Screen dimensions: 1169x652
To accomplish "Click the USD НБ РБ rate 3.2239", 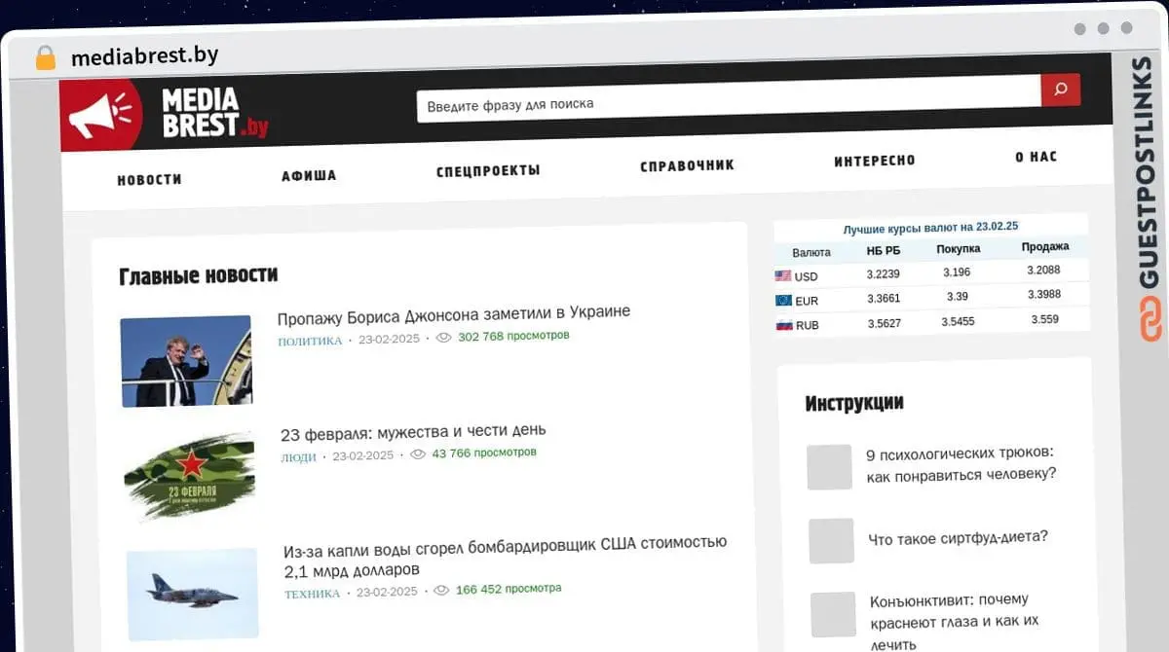I will [883, 274].
